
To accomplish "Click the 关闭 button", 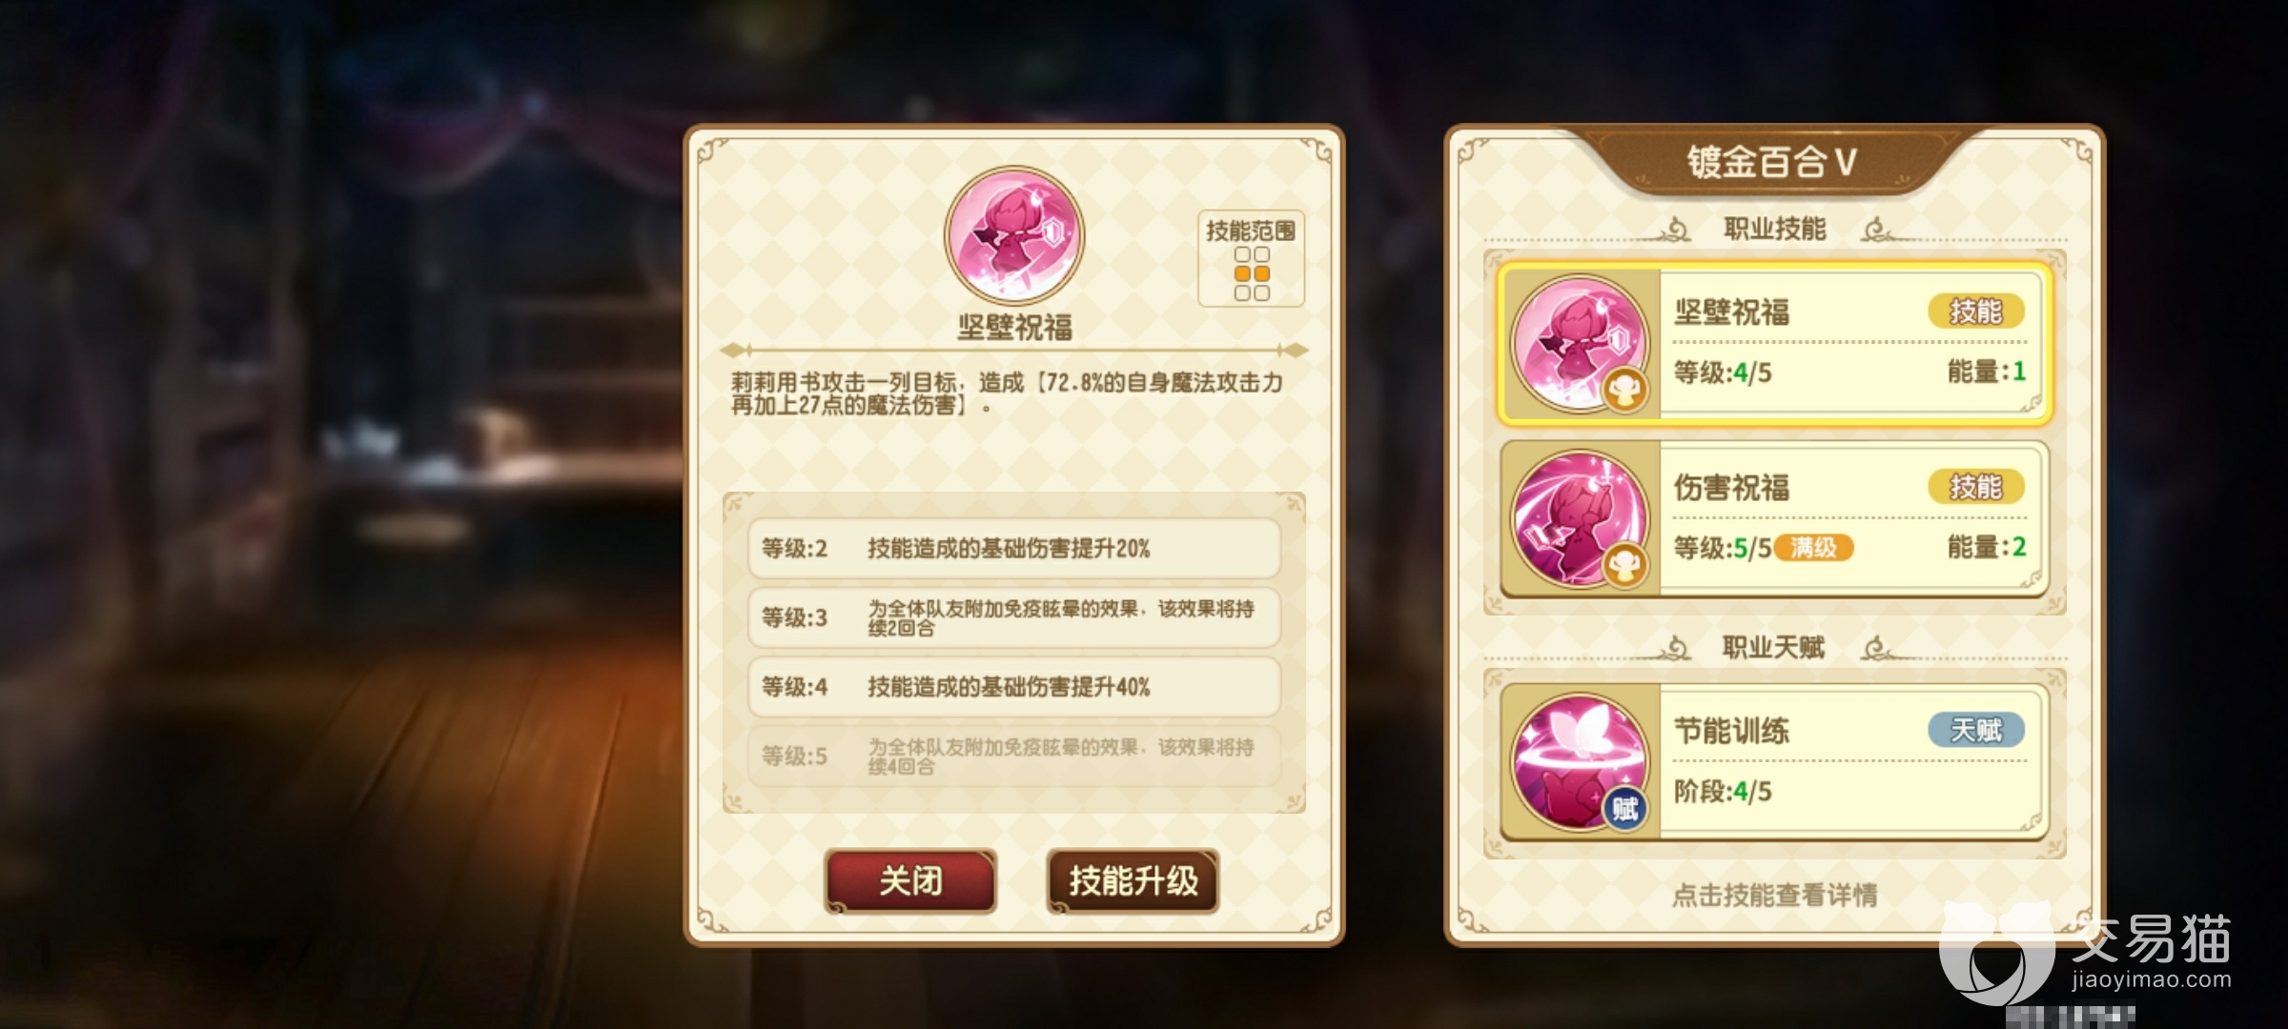I will point(910,881).
